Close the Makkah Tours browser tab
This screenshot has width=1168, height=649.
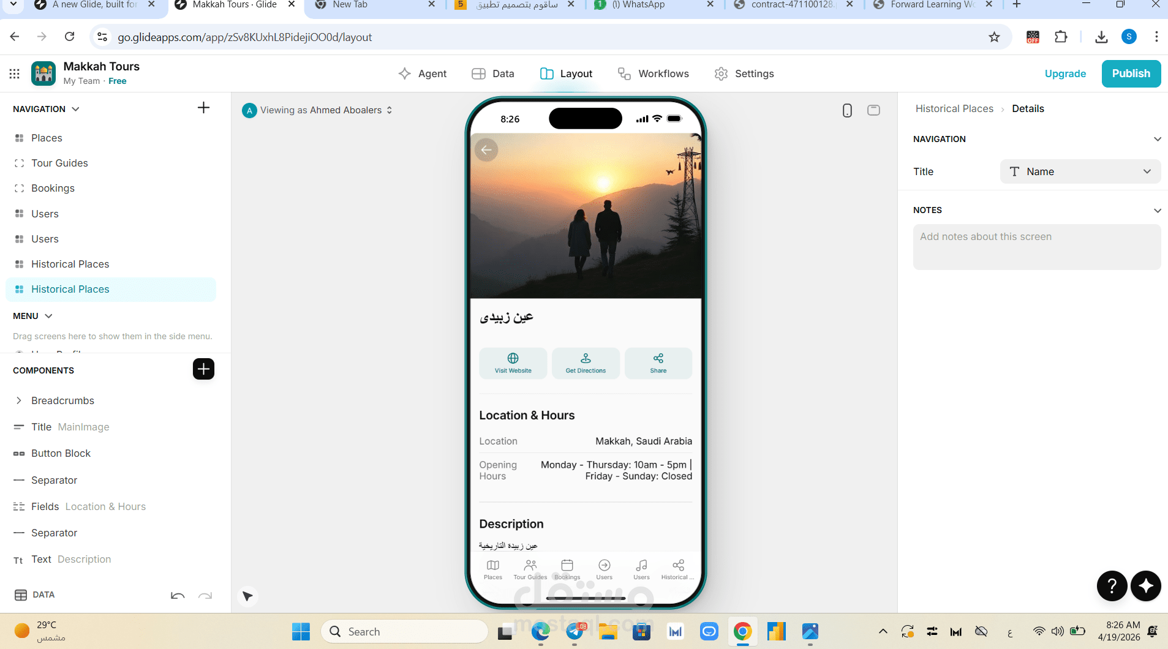[x=292, y=4]
